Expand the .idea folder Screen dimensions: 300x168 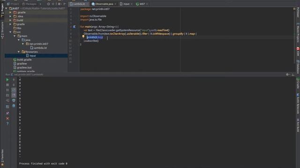click(10, 16)
